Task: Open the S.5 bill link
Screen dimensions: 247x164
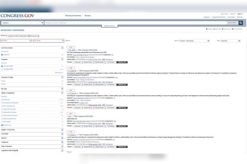Action: pyautogui.click(x=70, y=116)
